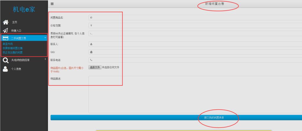Viewport: 302px width, 131px height.
Task: Click the hamburger menu icon
Action: click(52, 4)
